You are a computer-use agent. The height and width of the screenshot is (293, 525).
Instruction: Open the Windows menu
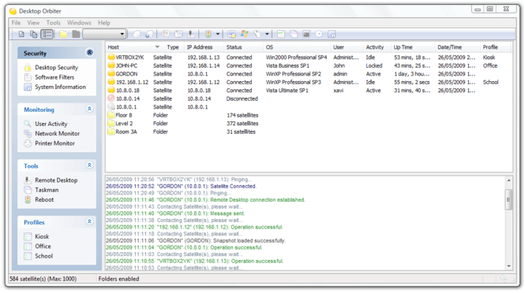coord(79,23)
